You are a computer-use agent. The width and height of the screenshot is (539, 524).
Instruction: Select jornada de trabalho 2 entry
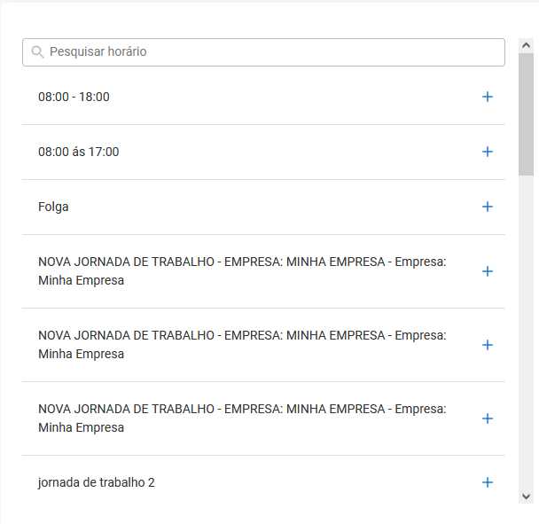[97, 482]
